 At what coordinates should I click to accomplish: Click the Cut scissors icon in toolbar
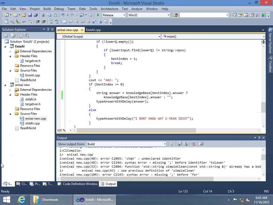(43, 15)
